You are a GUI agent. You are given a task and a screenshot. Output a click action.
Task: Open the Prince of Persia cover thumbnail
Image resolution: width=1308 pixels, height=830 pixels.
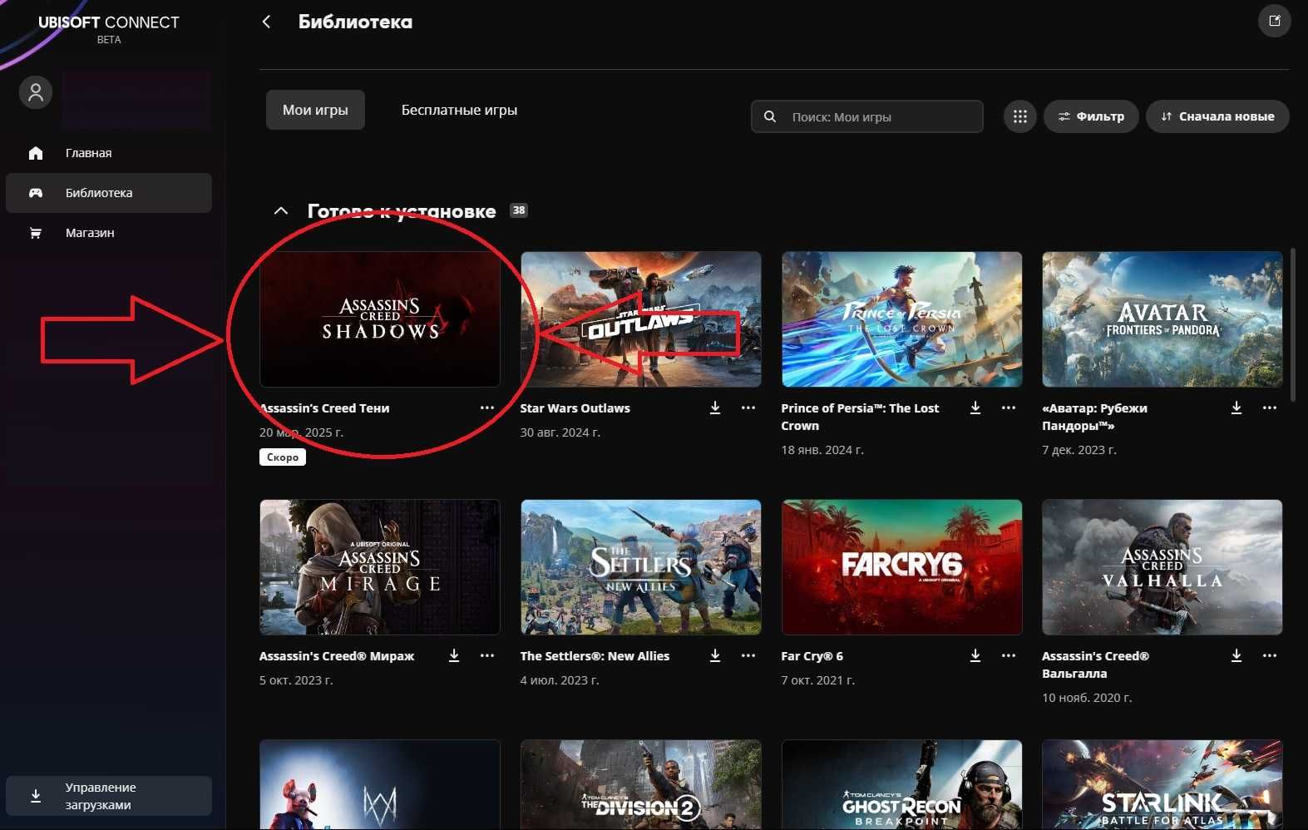click(x=901, y=319)
